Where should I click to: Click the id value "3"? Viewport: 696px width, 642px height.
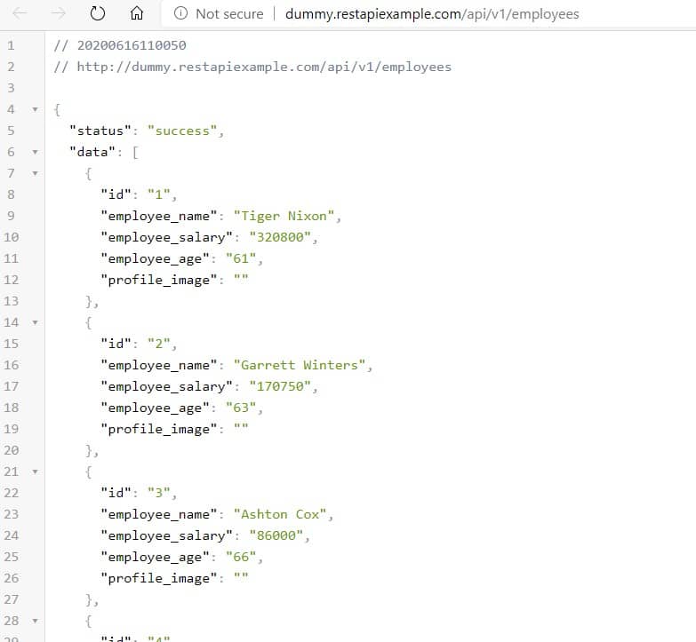click(x=159, y=493)
